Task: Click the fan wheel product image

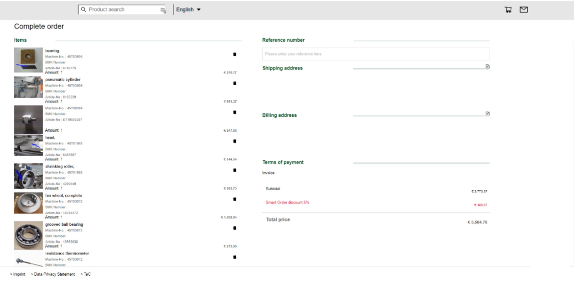Action: [x=28, y=203]
